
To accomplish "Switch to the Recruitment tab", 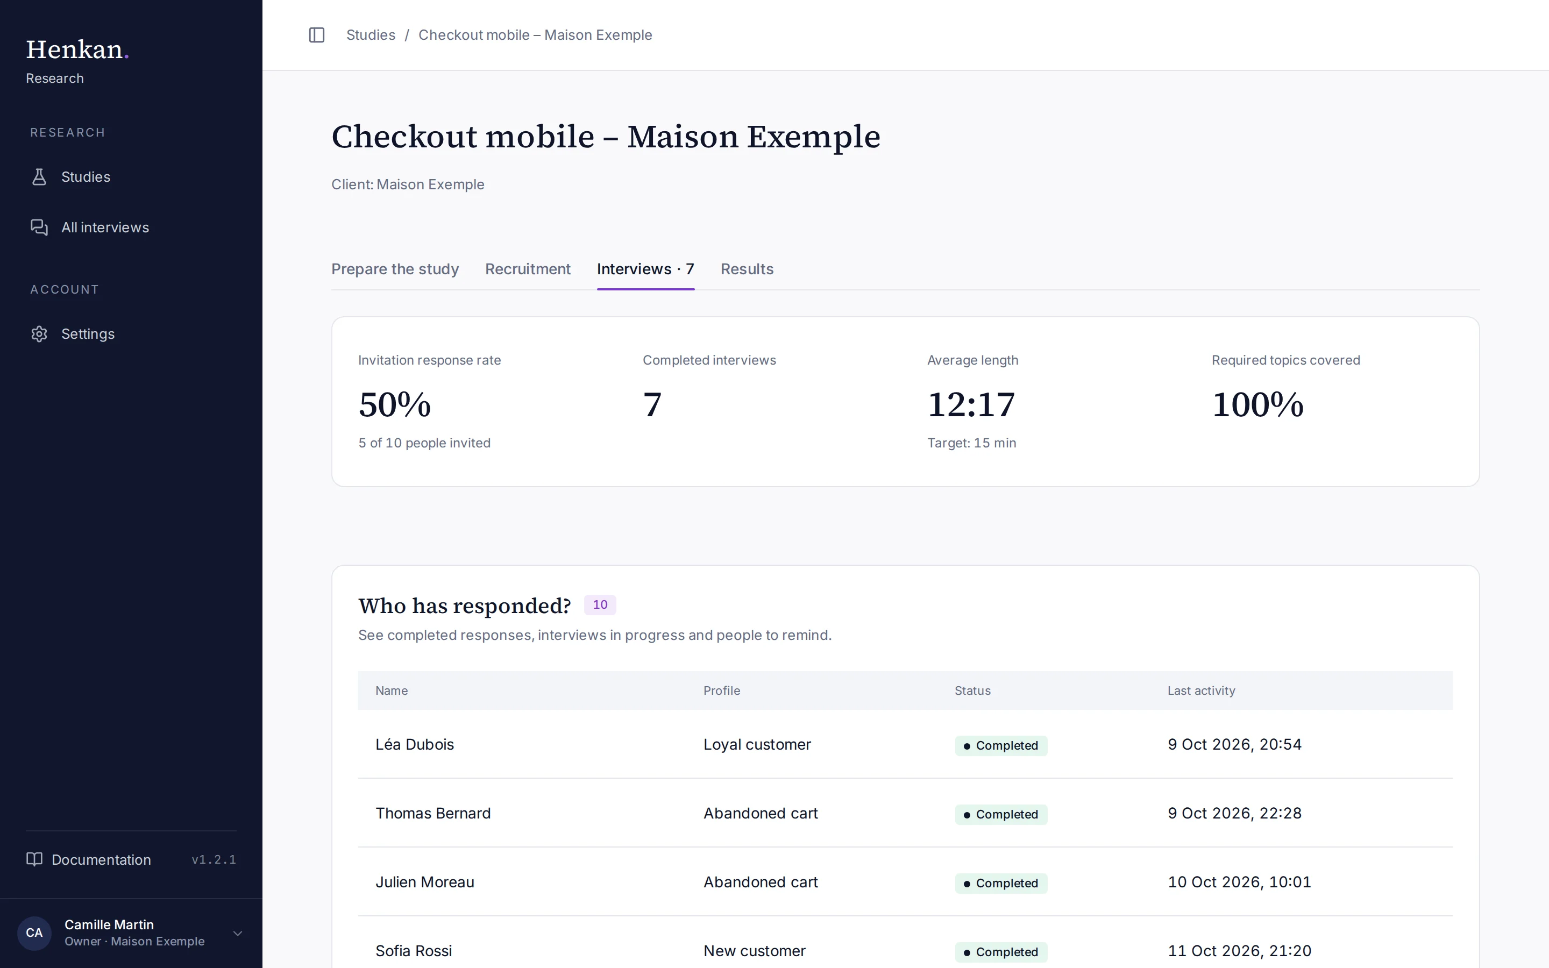I will click(x=528, y=269).
